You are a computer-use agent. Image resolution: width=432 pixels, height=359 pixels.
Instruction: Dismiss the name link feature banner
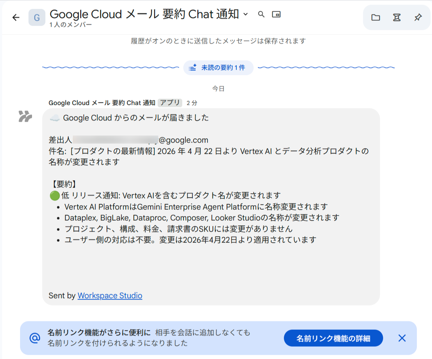(402, 338)
